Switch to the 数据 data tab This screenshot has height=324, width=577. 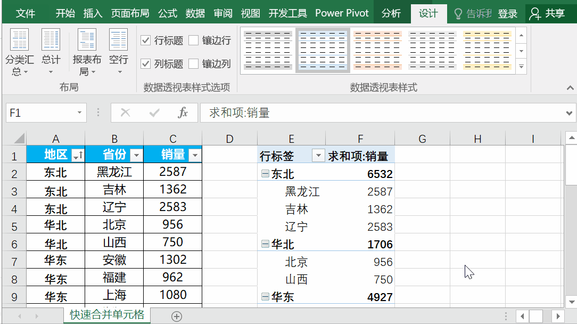pos(195,14)
